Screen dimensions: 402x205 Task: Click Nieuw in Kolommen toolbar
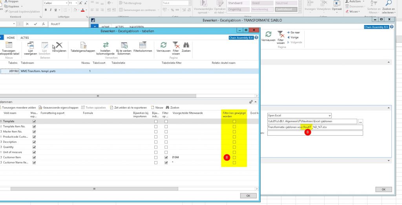click(157, 107)
